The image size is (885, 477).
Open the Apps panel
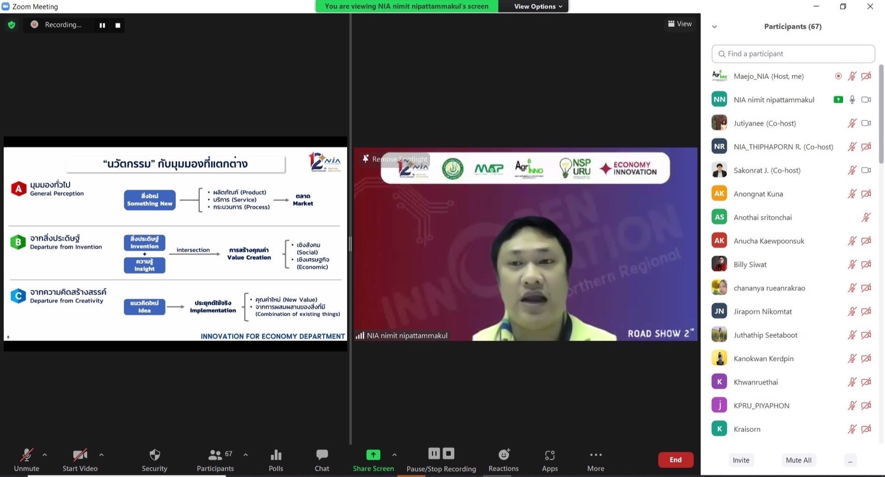point(549,459)
